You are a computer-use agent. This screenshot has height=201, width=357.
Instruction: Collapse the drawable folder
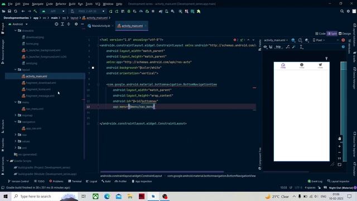[x=16, y=30]
